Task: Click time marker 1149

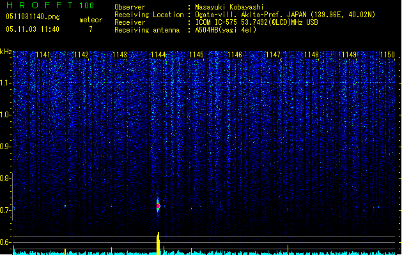Action: (350, 55)
